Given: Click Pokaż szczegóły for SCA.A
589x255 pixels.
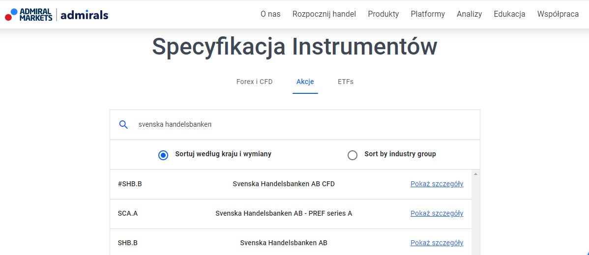Looking at the screenshot, I should (x=437, y=213).
